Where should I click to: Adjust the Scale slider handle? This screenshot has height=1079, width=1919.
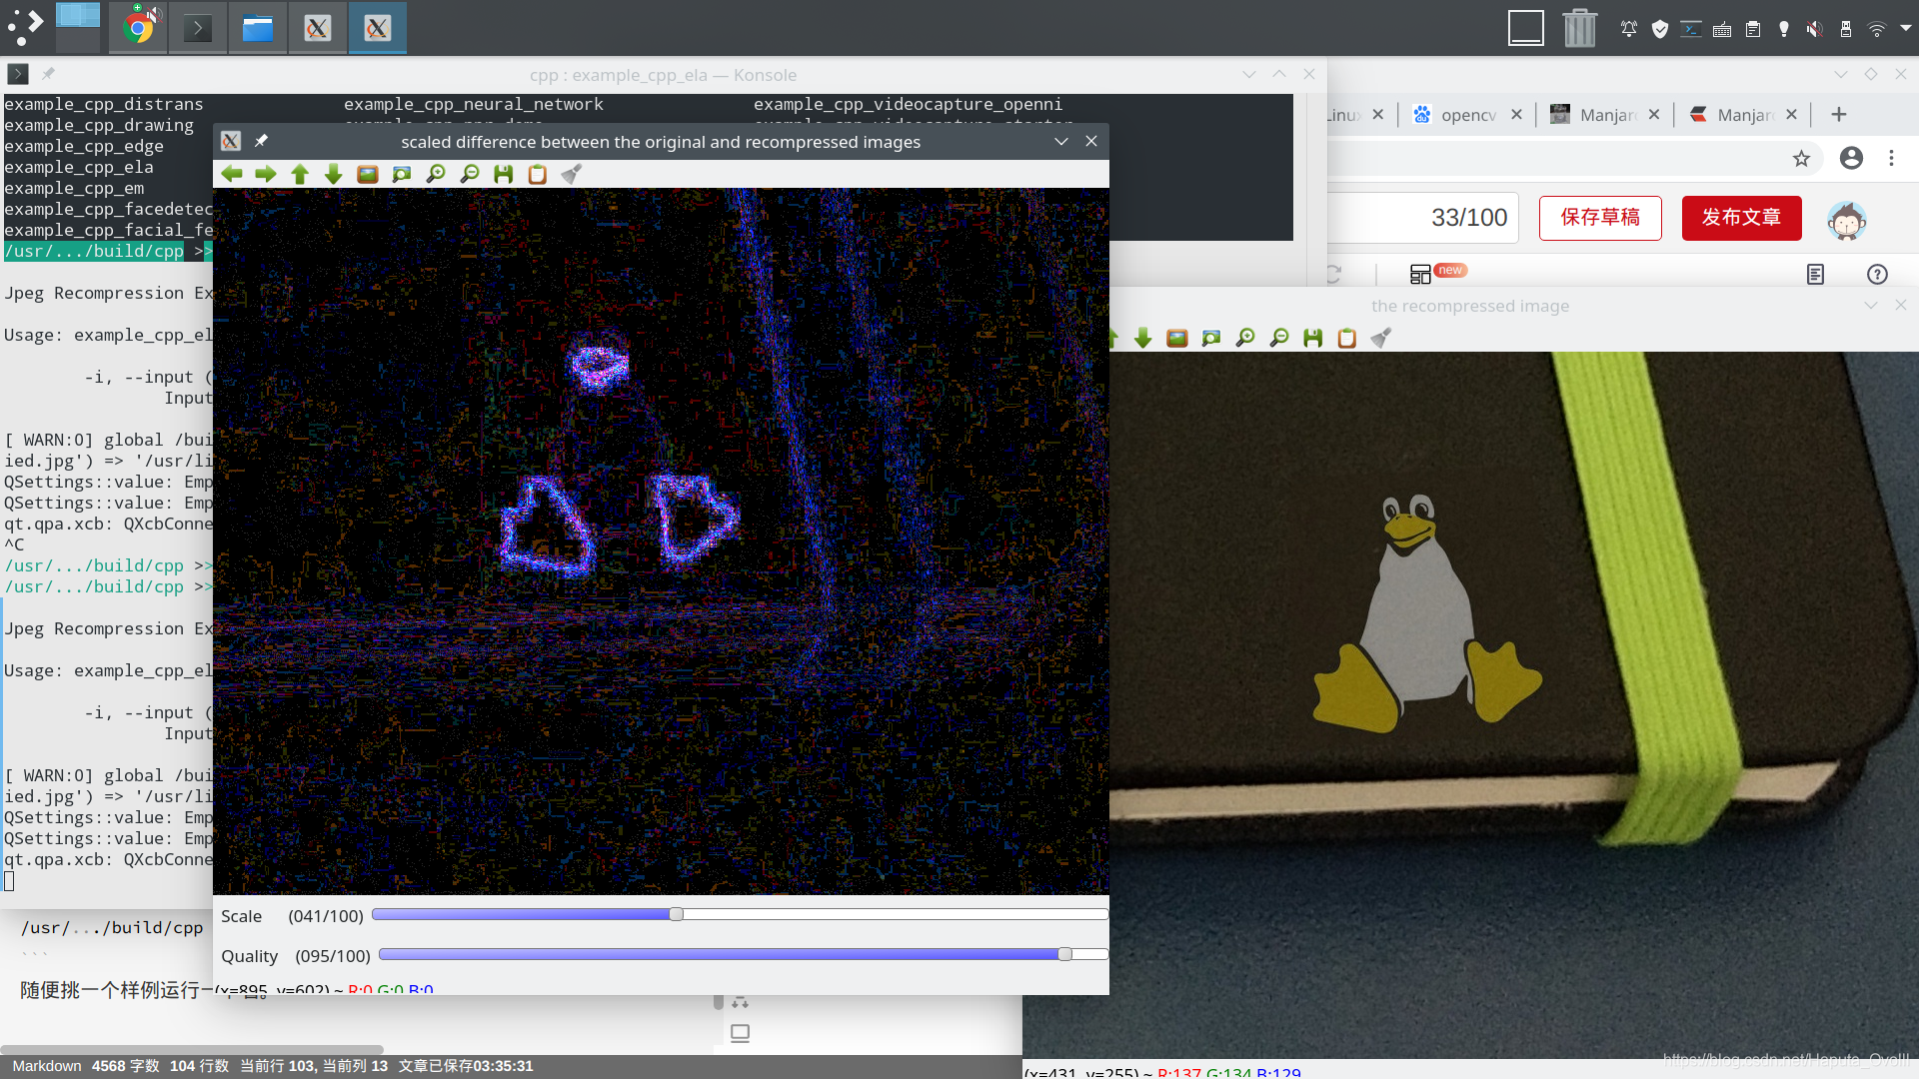click(x=677, y=914)
